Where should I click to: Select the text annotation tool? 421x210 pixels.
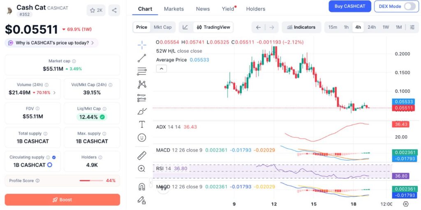pyautogui.click(x=142, y=125)
